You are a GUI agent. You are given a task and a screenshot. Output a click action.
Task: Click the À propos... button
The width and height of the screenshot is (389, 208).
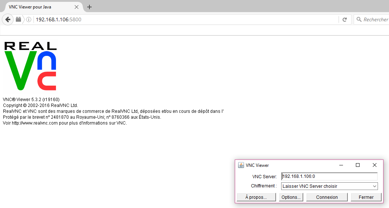pyautogui.click(x=256, y=197)
